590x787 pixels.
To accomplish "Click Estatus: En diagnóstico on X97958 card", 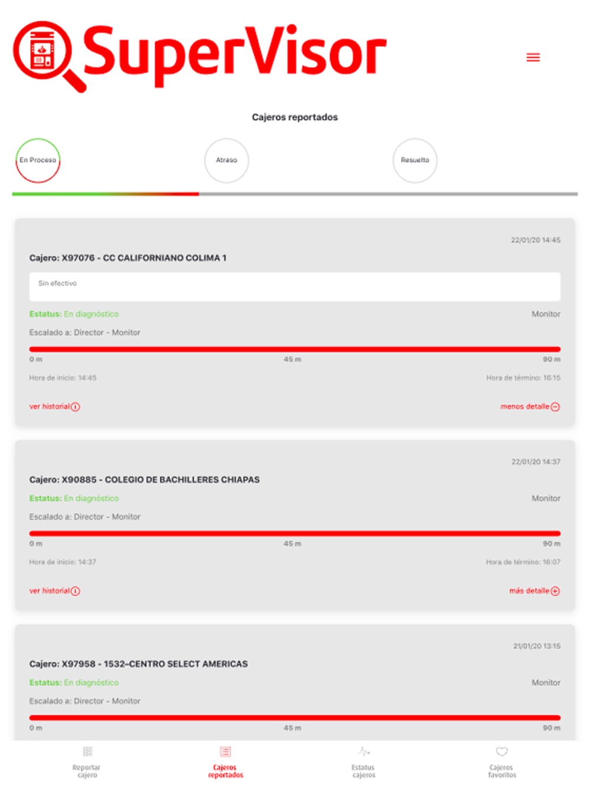I will pos(74,682).
